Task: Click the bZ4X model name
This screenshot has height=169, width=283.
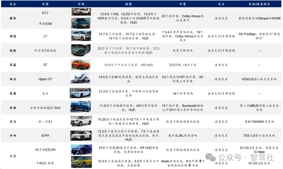Action: (x=45, y=135)
